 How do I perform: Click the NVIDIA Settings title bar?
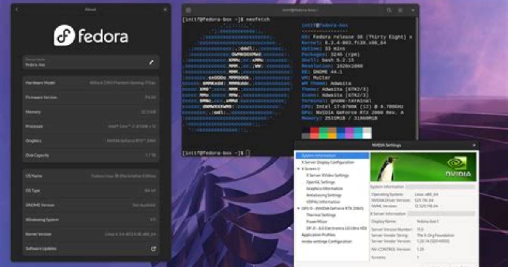pos(386,145)
